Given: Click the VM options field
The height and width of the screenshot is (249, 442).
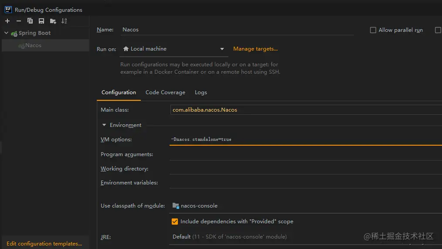Looking at the screenshot, I should pyautogui.click(x=306, y=139).
